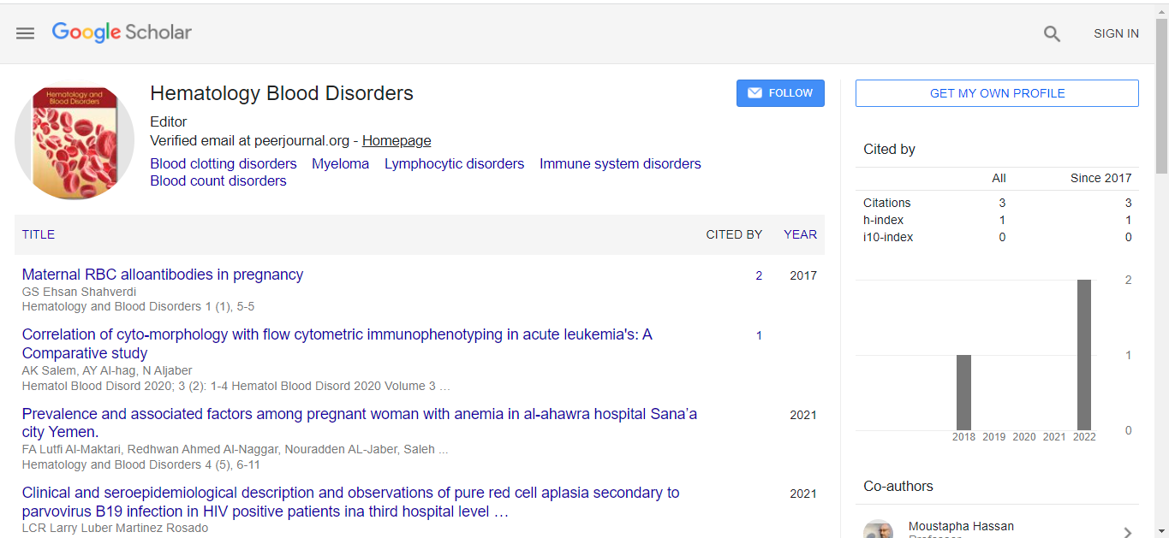
Task: Expand Moustapha Hassan co-author chevron
Action: (1127, 532)
